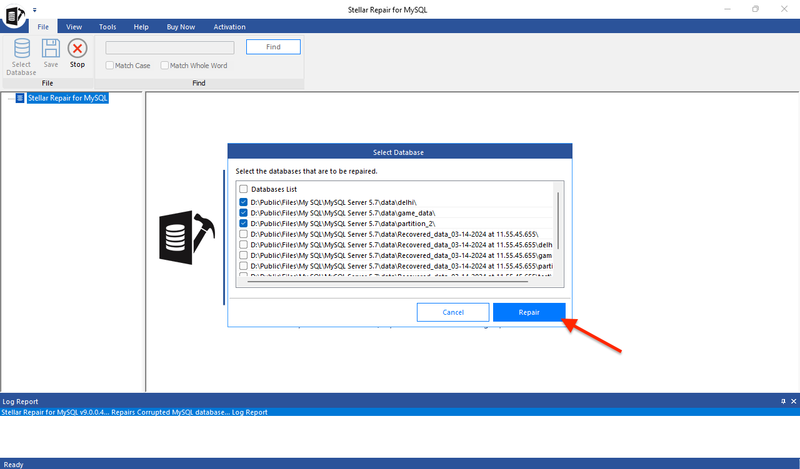Open the quick access toolbar dropdown arrow
Screen dimensions: 800x469
click(x=35, y=9)
